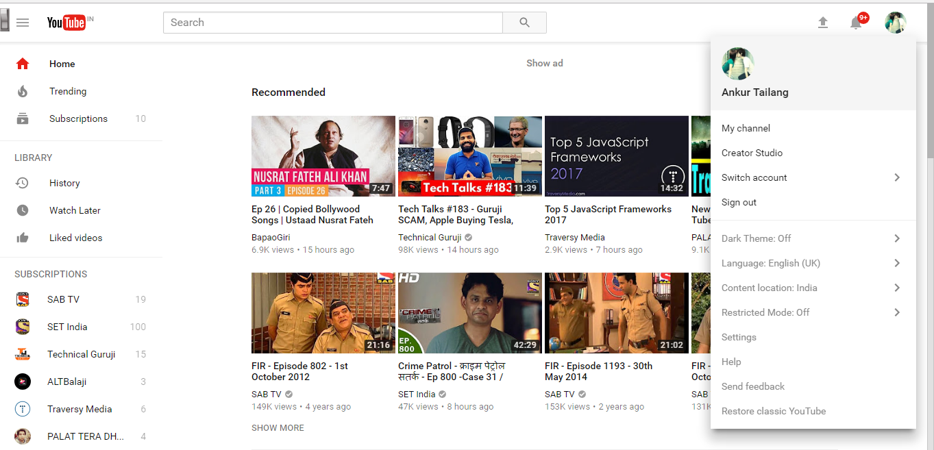Click 'Tech Talks #183 - Guruji SCAM' title
This screenshot has height=450, width=934.
[456, 214]
